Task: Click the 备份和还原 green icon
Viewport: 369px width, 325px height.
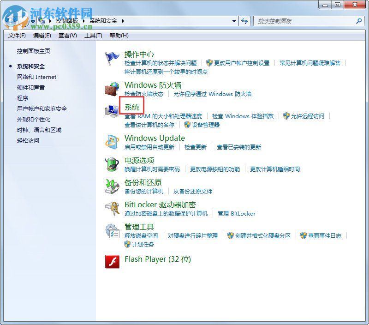Action: pos(112,187)
